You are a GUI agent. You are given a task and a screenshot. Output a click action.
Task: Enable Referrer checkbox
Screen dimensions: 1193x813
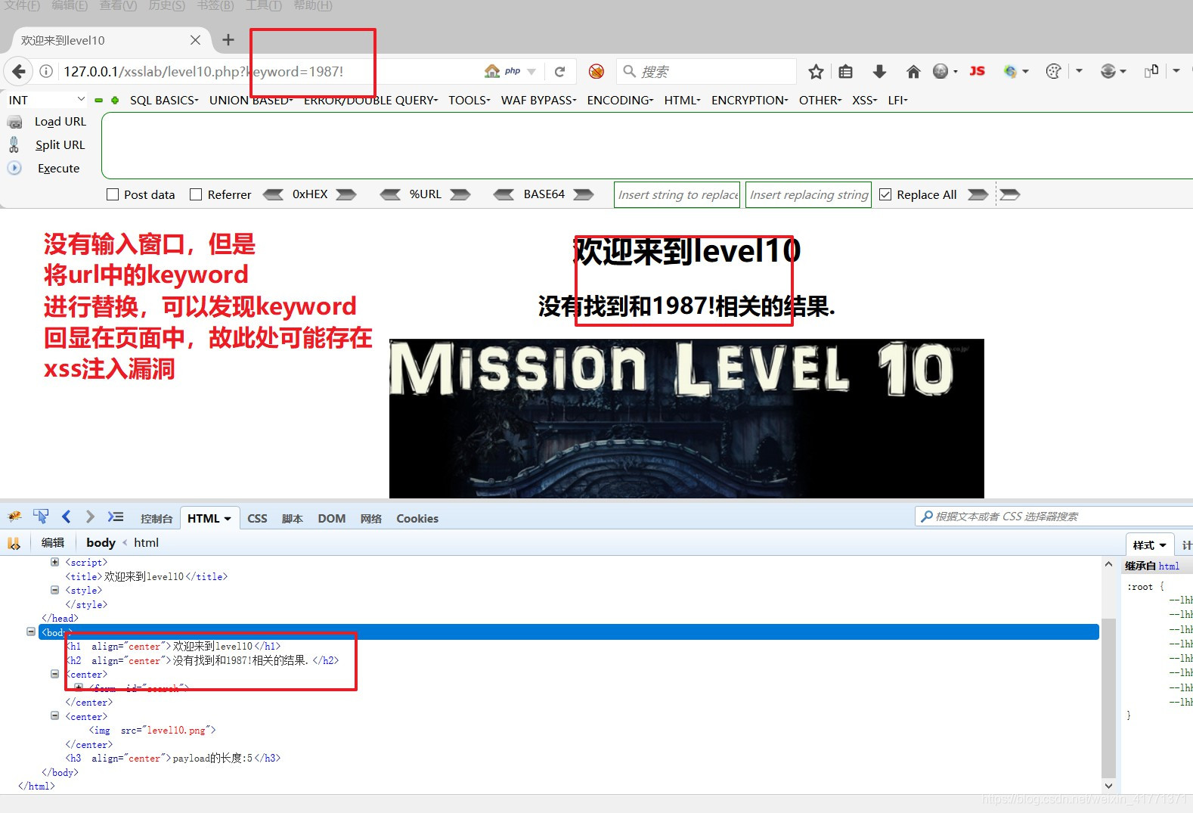196,194
